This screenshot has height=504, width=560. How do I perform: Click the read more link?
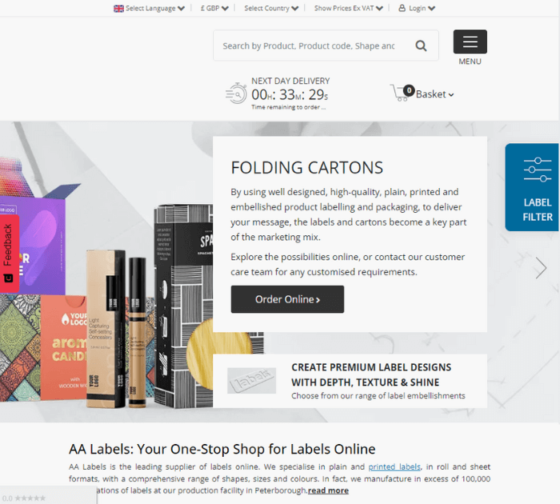coord(328,490)
